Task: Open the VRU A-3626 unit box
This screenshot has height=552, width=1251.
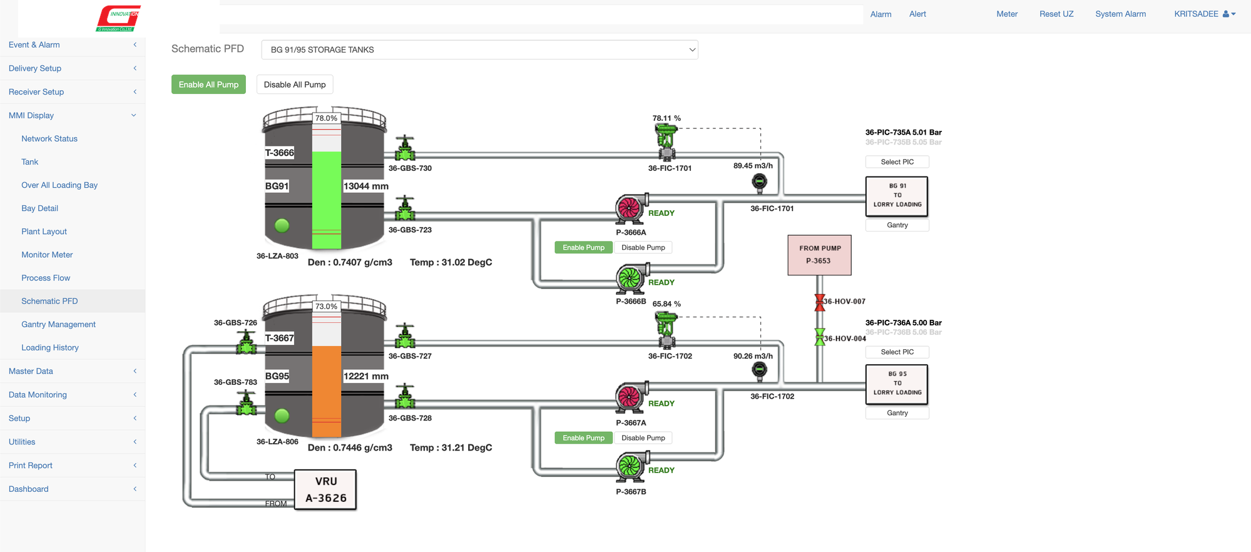Action: (325, 489)
